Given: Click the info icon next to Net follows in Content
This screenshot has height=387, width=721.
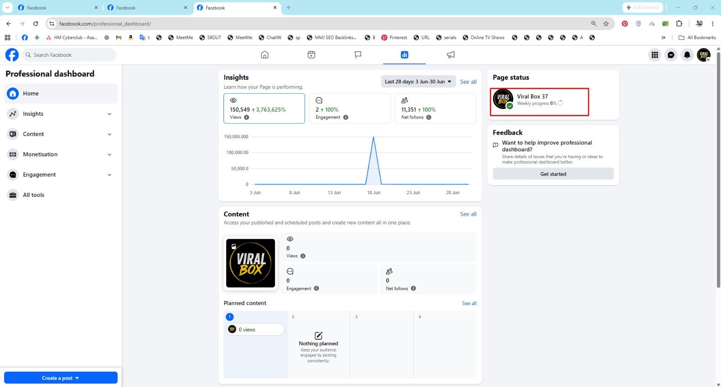Looking at the screenshot, I should click(x=413, y=288).
